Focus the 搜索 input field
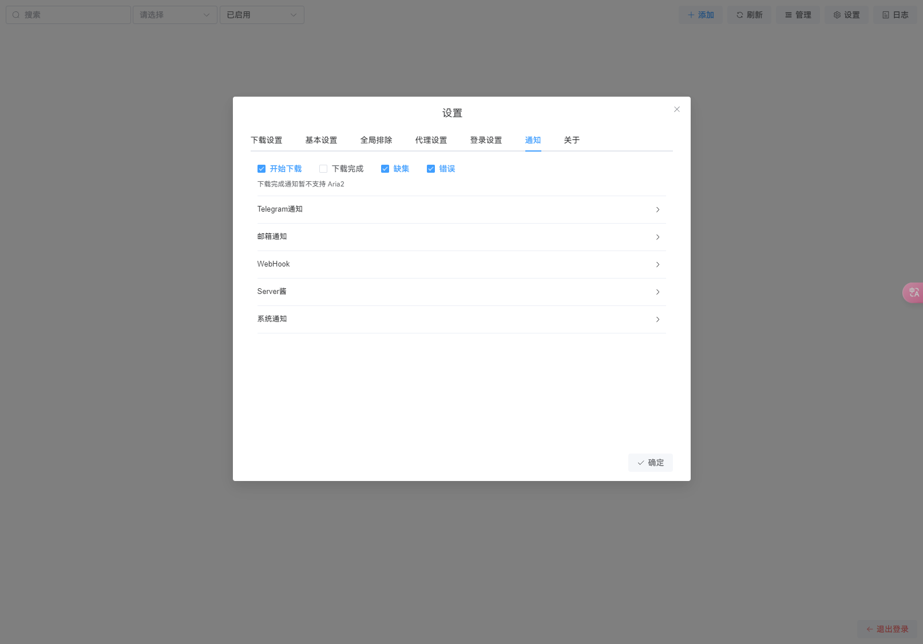Viewport: 923px width, 644px height. (69, 15)
